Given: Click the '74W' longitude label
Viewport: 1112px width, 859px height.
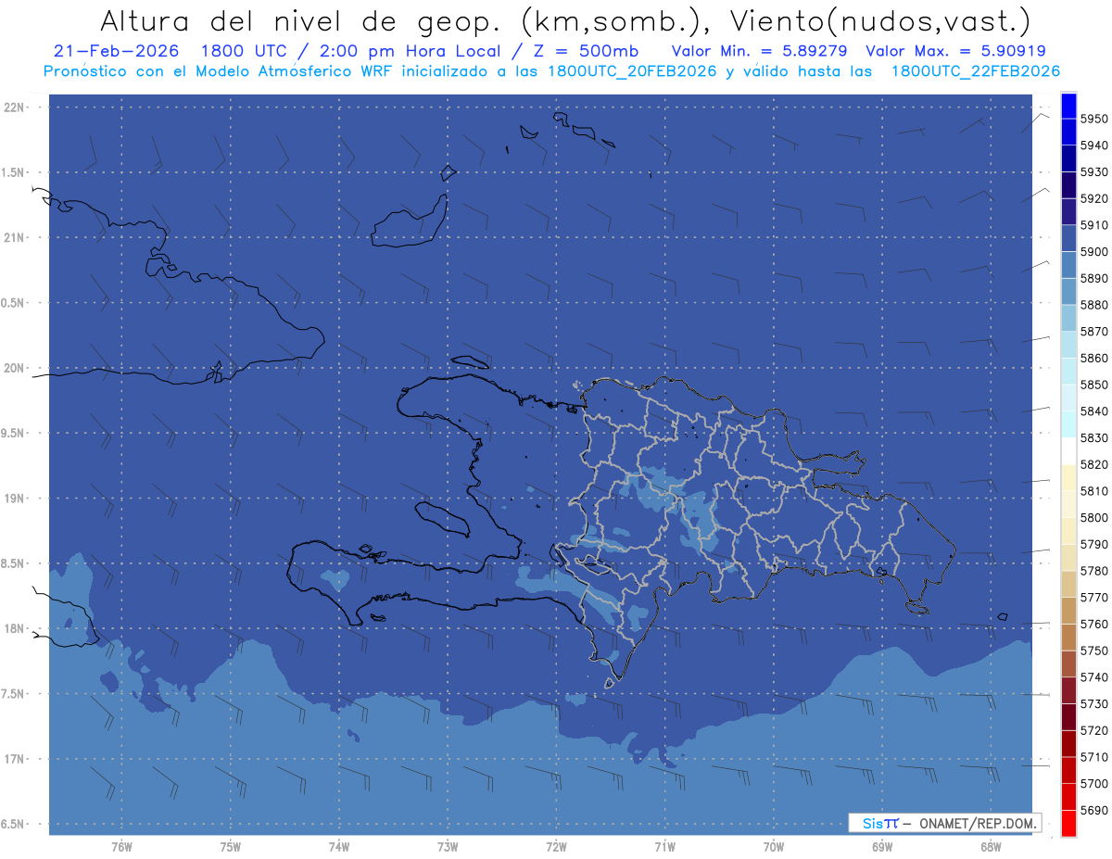Looking at the screenshot, I should pos(339,847).
